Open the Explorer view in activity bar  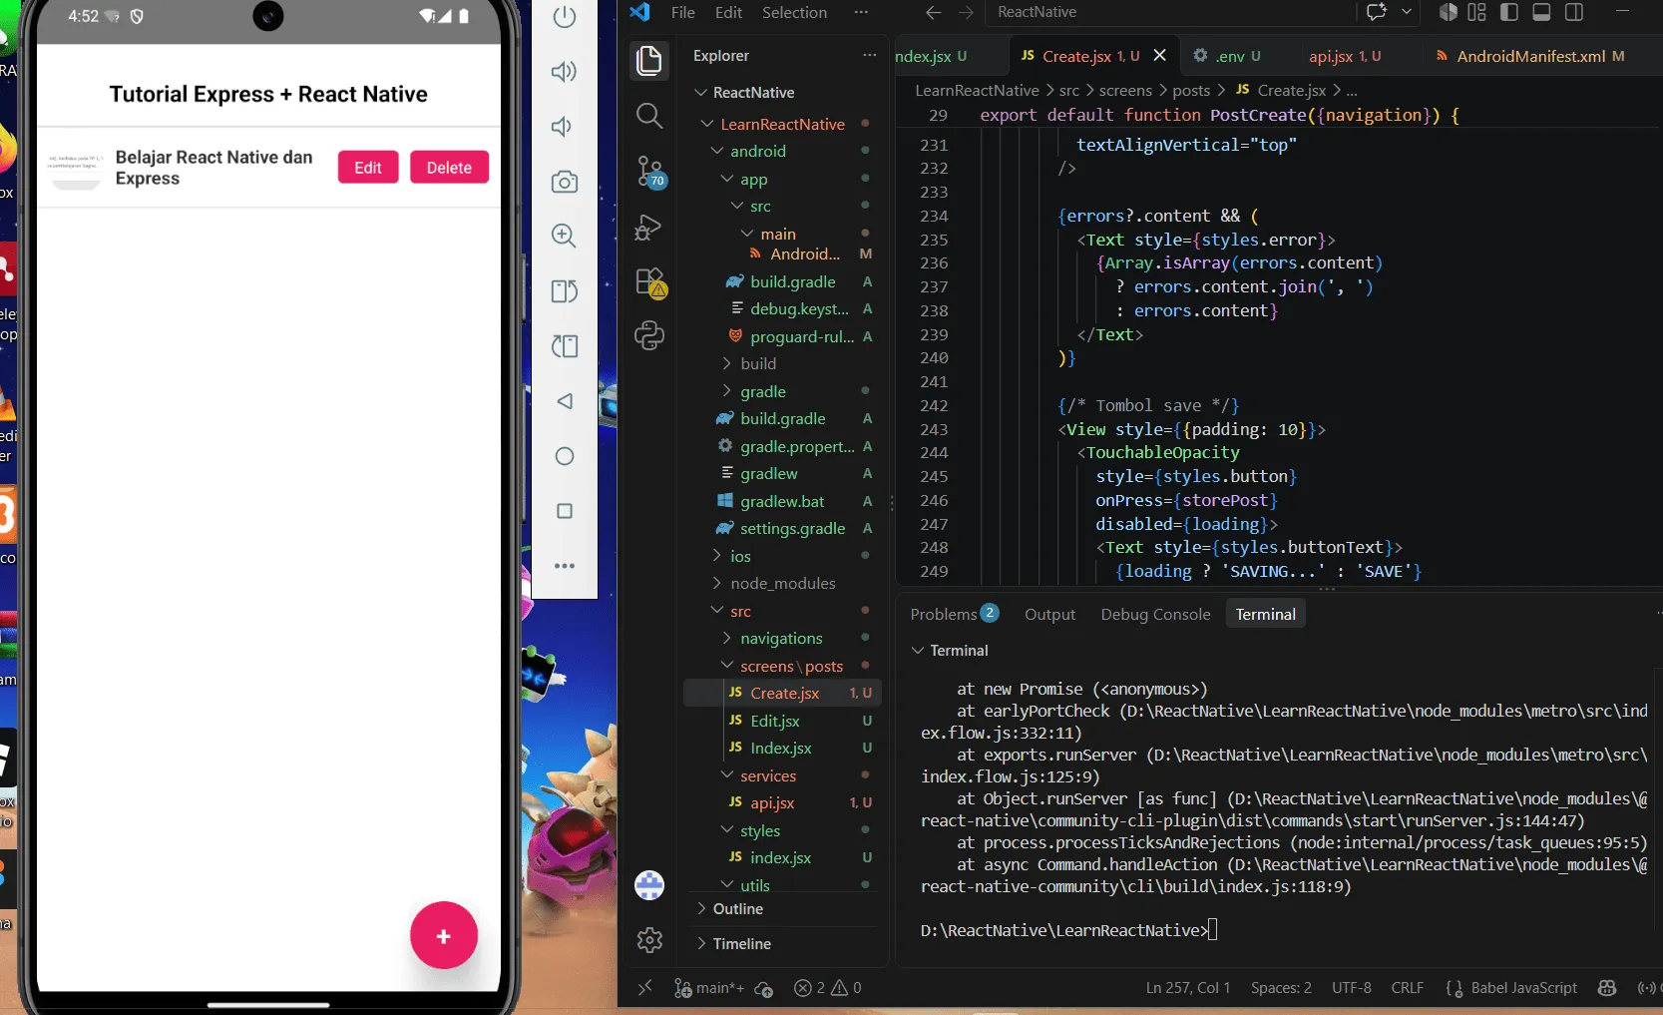(x=649, y=61)
